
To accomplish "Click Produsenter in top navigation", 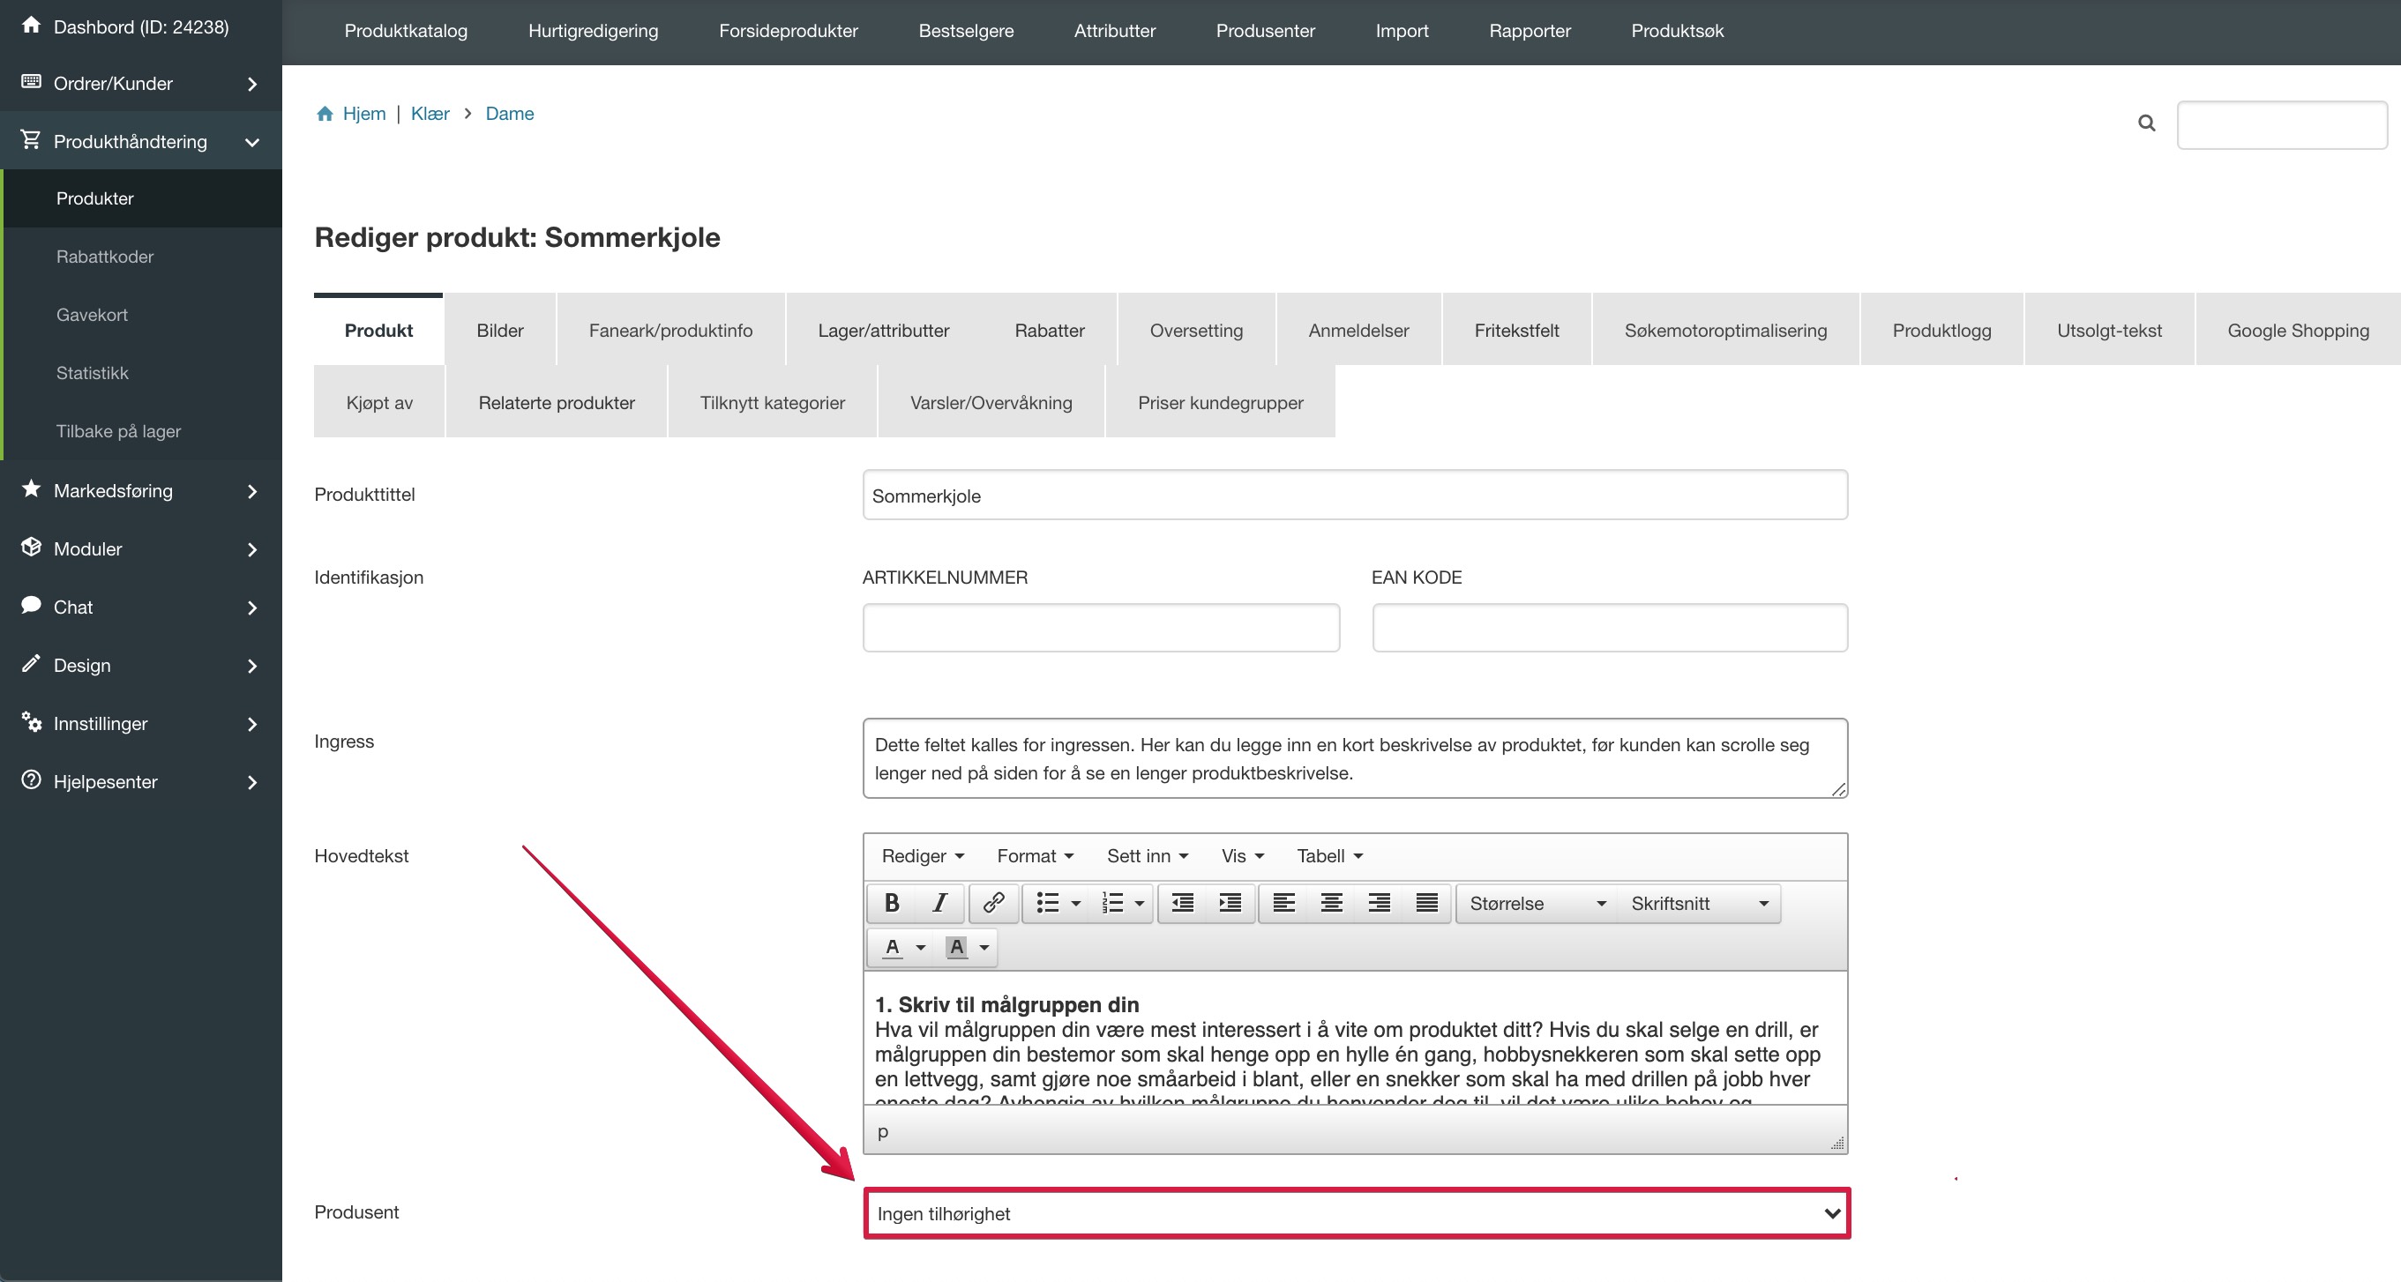I will pyautogui.click(x=1265, y=31).
